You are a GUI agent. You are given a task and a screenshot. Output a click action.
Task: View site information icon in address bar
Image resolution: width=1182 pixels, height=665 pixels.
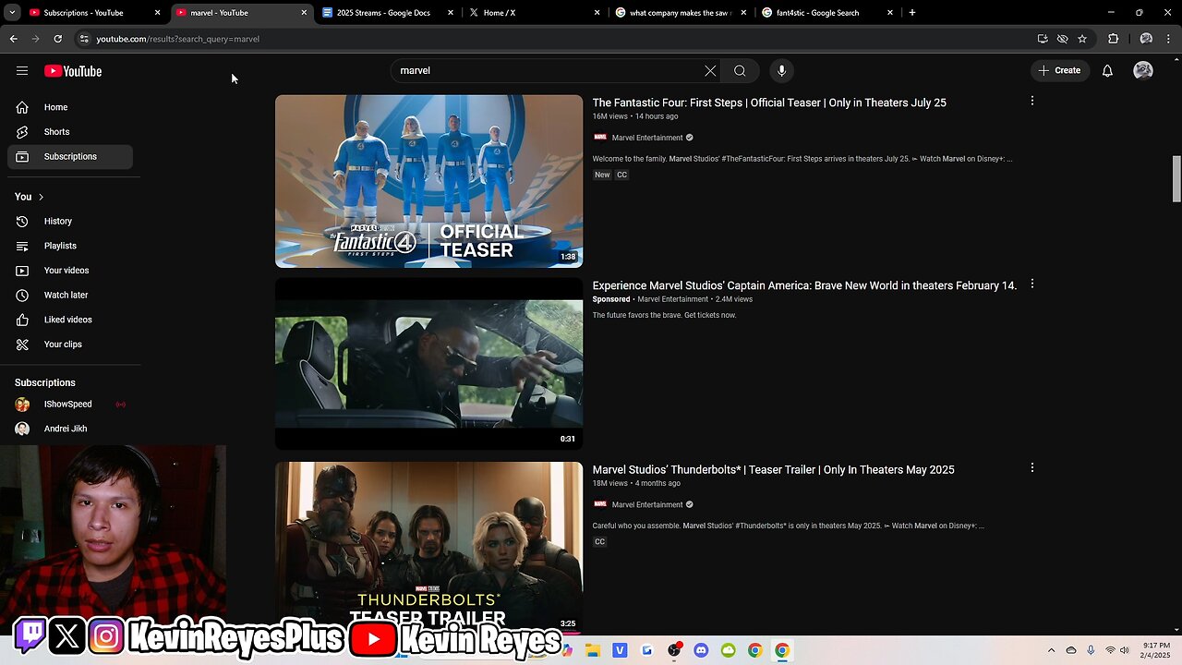[84, 39]
